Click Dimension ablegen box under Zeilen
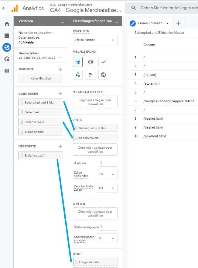The image size is (198, 268). (95, 150)
